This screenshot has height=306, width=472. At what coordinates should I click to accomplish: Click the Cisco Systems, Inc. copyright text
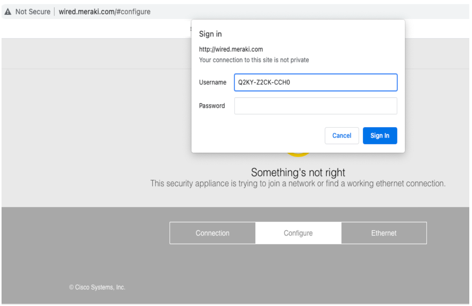[x=97, y=287]
